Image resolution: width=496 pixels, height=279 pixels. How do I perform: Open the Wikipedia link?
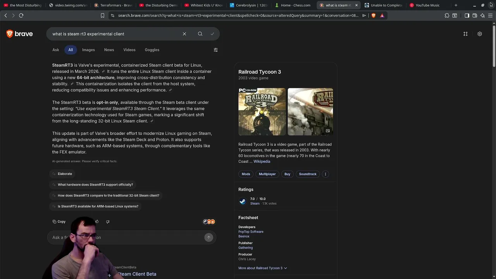click(x=262, y=162)
